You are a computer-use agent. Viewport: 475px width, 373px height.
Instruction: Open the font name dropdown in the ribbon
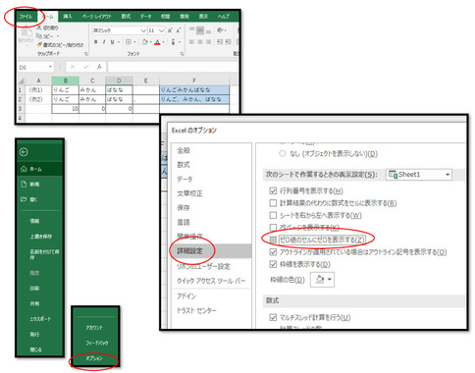(x=143, y=30)
